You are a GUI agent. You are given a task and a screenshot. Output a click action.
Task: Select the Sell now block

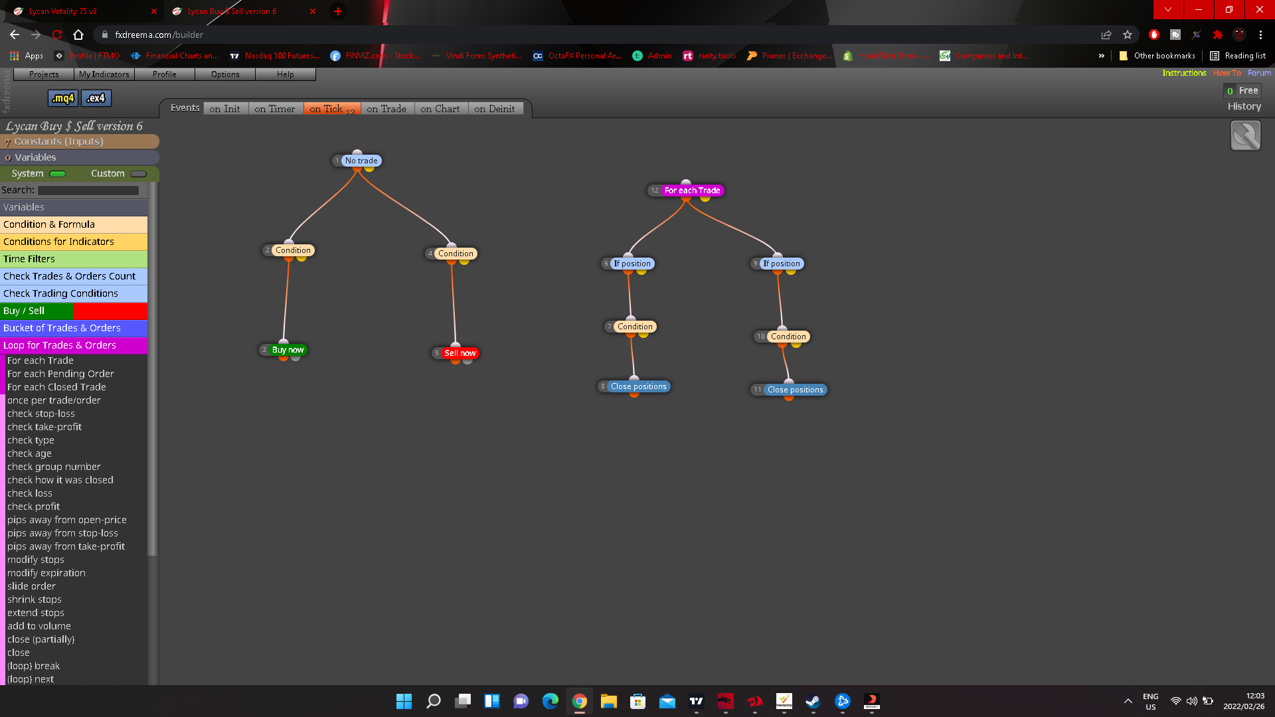pyautogui.click(x=460, y=353)
